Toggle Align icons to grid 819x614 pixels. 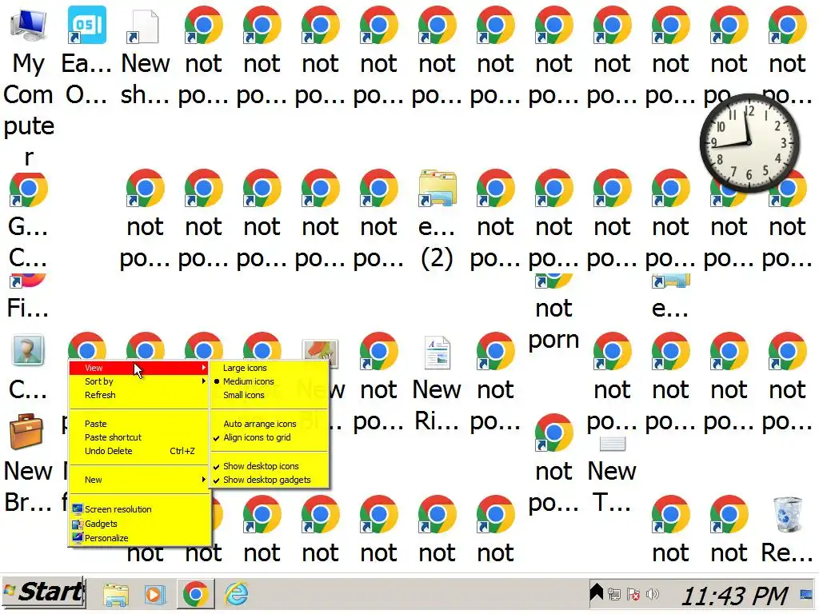(x=270, y=437)
